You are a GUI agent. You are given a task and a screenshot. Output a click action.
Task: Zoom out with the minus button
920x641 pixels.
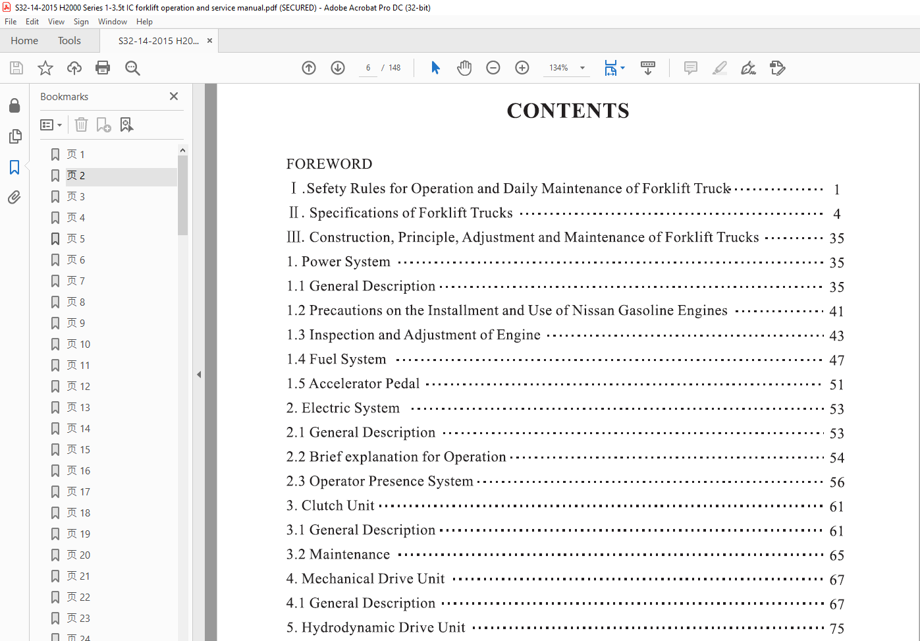(493, 68)
